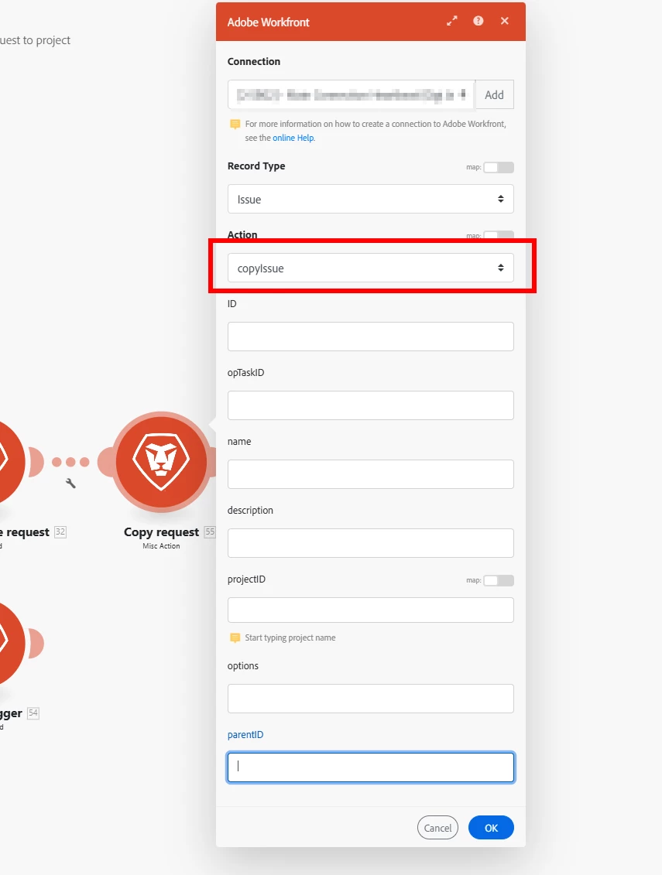Focus the options input field
The image size is (662, 875).
370,699
